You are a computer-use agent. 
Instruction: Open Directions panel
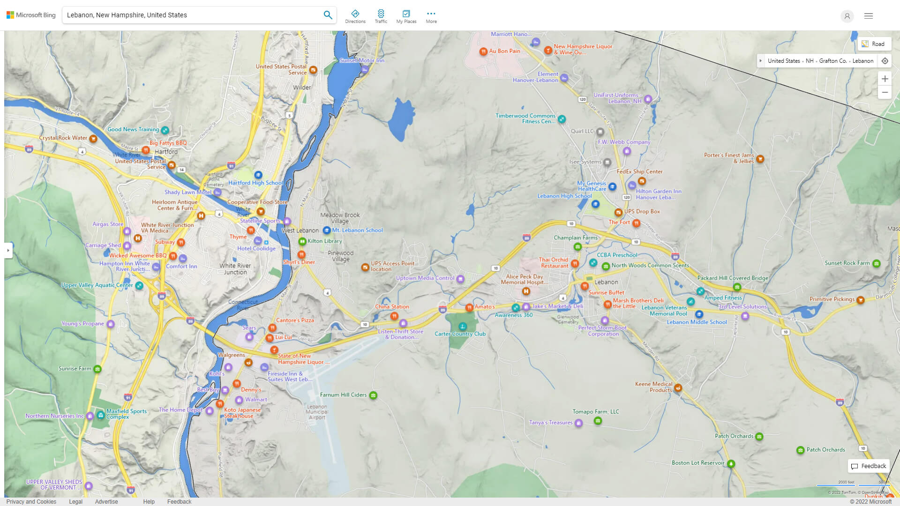(355, 16)
